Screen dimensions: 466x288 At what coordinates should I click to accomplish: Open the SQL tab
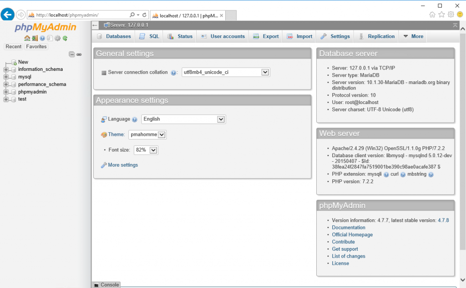(149, 36)
